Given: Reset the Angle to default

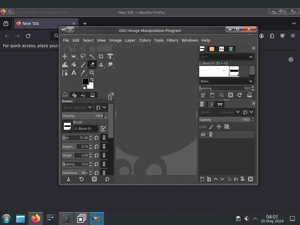Looking at the screenshot, I should coord(96,155).
